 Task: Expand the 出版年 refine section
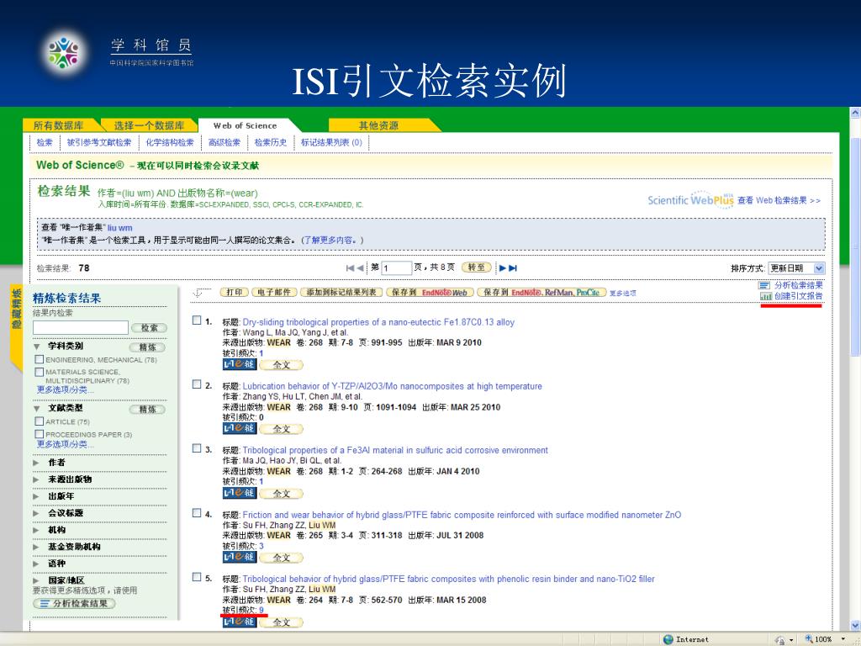click(x=36, y=496)
